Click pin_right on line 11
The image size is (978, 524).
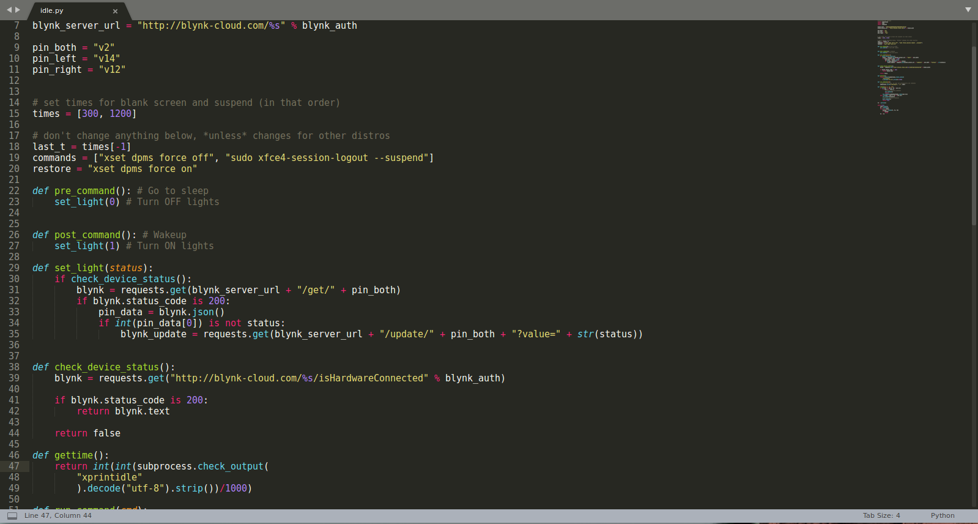tap(57, 70)
